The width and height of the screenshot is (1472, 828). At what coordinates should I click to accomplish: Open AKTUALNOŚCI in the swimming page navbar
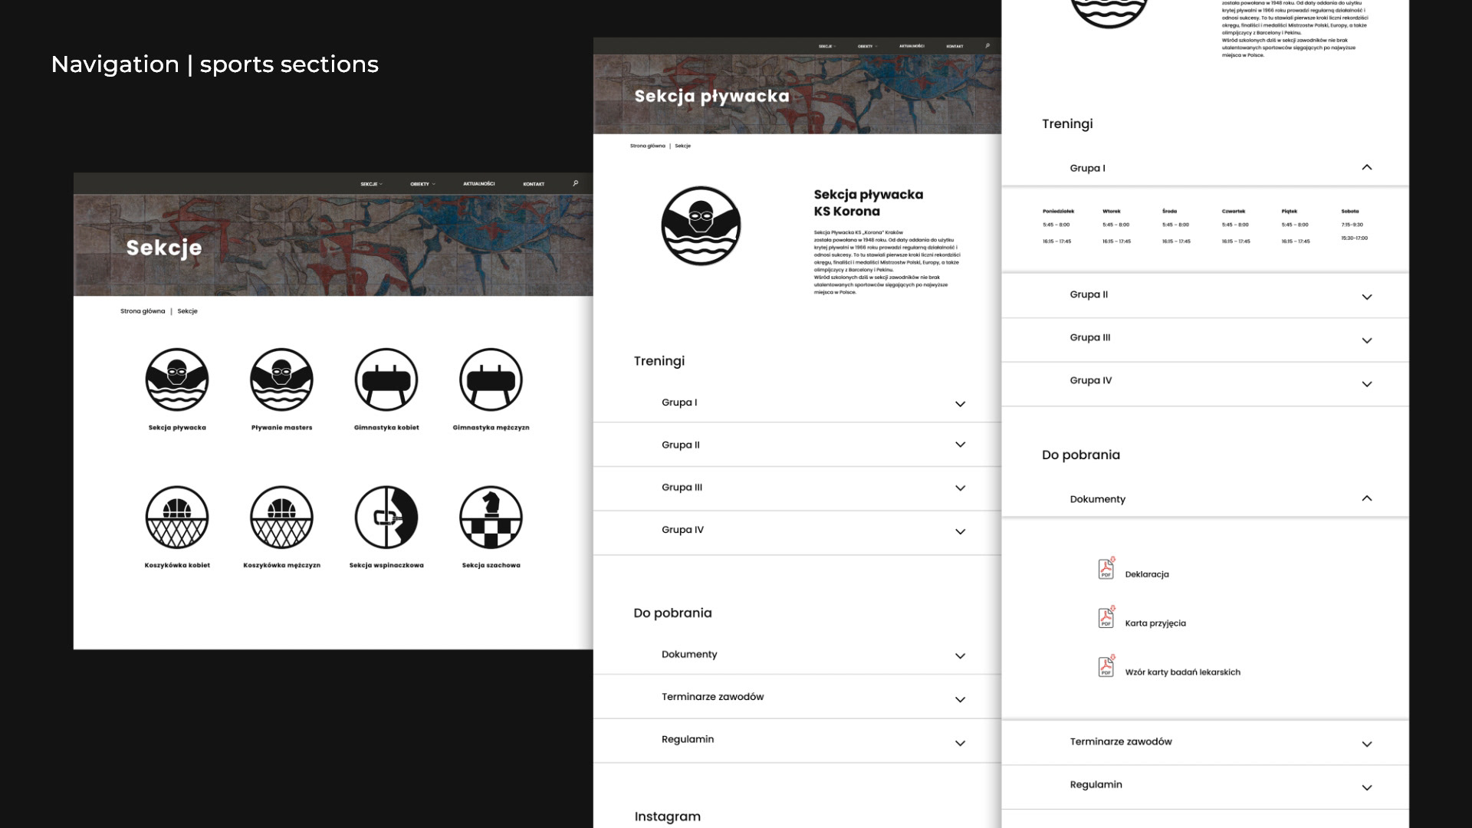click(x=912, y=46)
